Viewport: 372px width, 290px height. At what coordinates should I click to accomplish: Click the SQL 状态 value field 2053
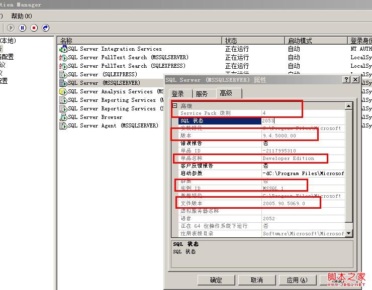303,121
